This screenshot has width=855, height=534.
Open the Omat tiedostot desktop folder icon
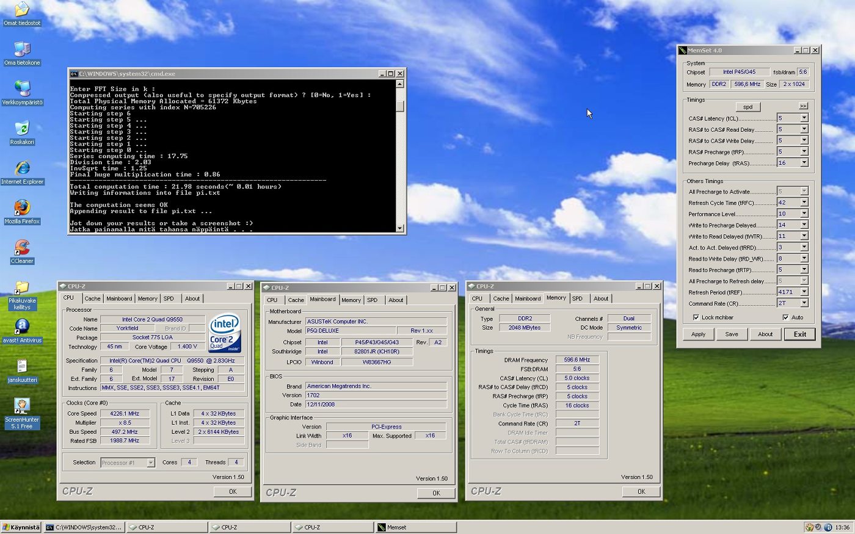(x=22, y=9)
